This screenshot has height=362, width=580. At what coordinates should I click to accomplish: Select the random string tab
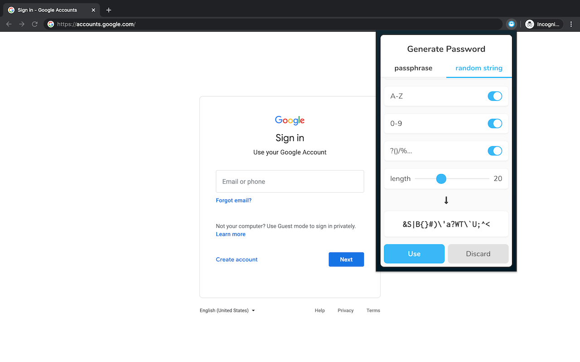coord(479,68)
